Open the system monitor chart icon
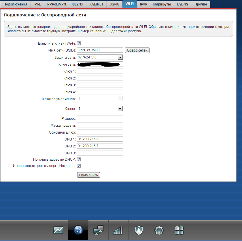The image size is (242, 241). [58, 230]
